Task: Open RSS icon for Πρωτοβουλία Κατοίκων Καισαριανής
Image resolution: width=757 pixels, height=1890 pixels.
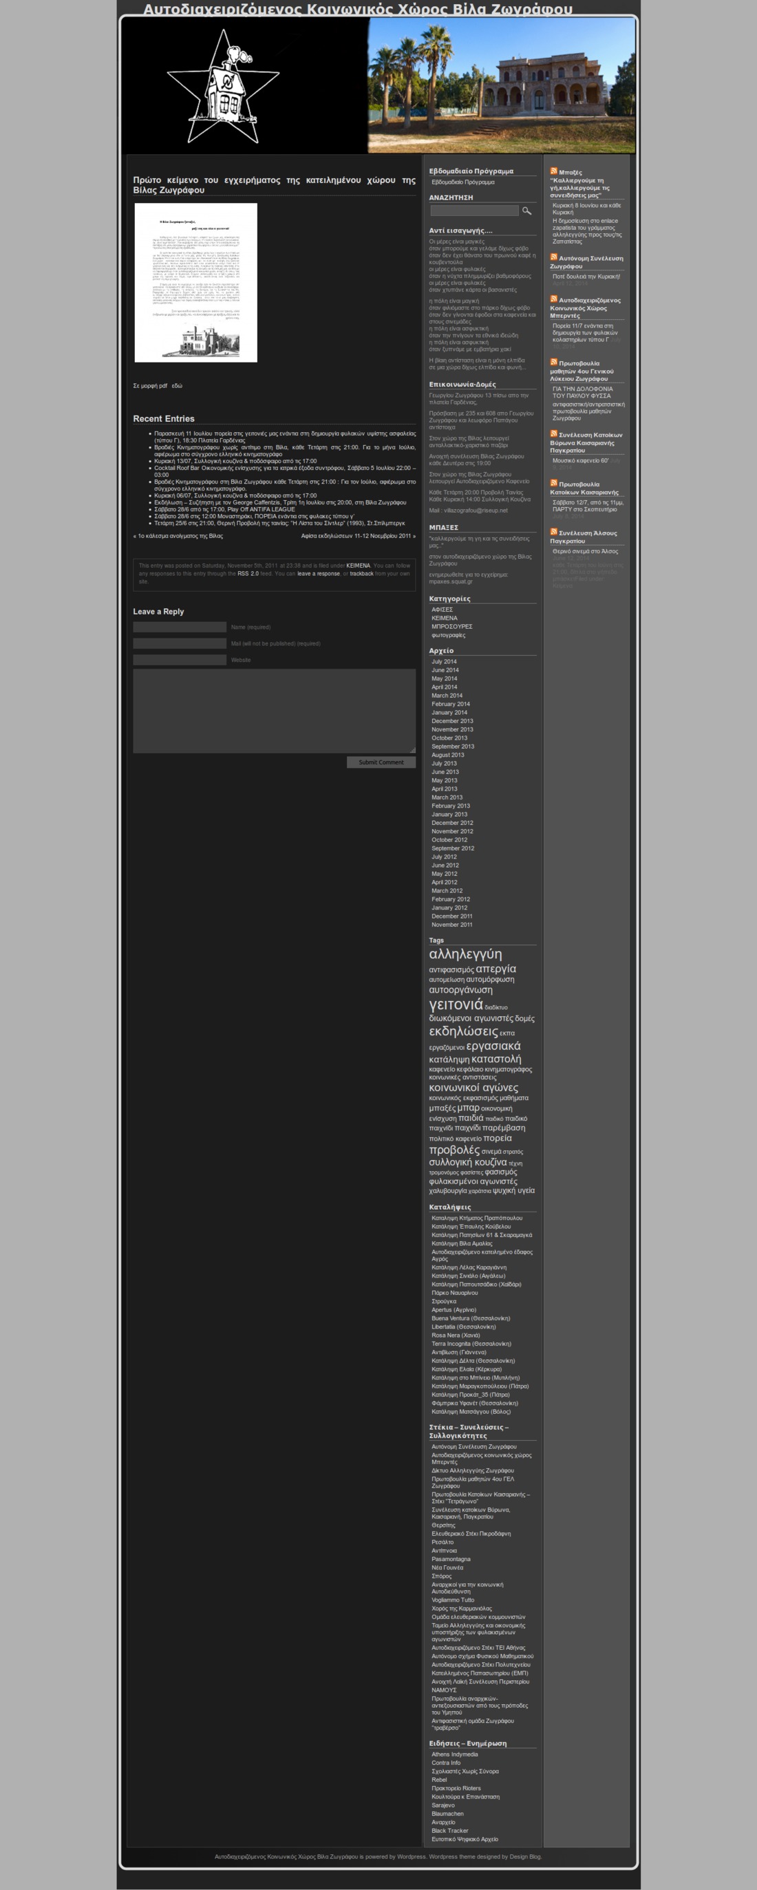Action: point(554,483)
